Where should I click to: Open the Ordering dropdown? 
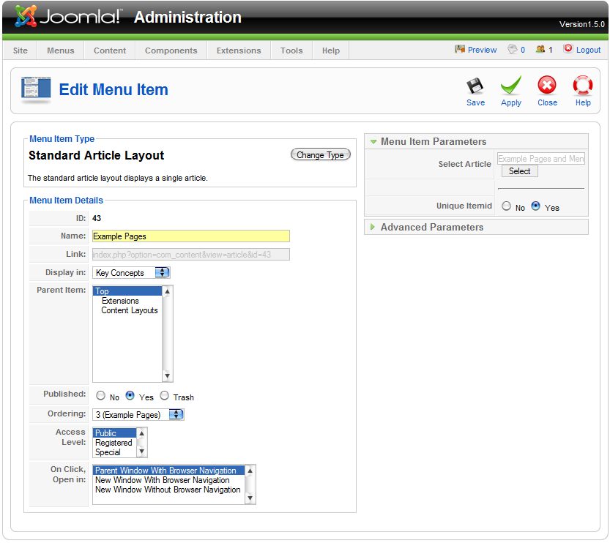pyautogui.click(x=176, y=415)
